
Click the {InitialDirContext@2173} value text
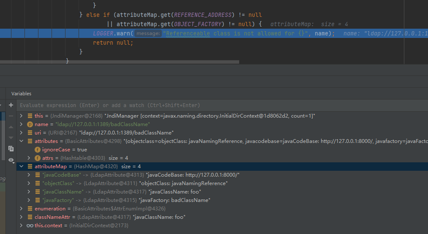point(99,226)
